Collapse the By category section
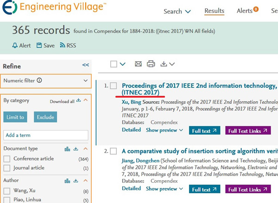The image size is (278, 203). [x=86, y=100]
